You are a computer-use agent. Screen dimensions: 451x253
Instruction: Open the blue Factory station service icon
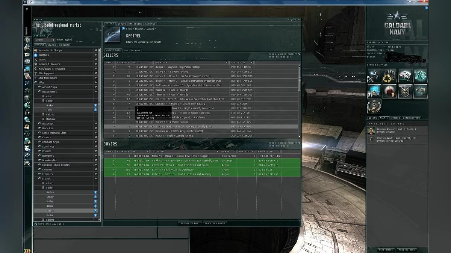point(374,91)
